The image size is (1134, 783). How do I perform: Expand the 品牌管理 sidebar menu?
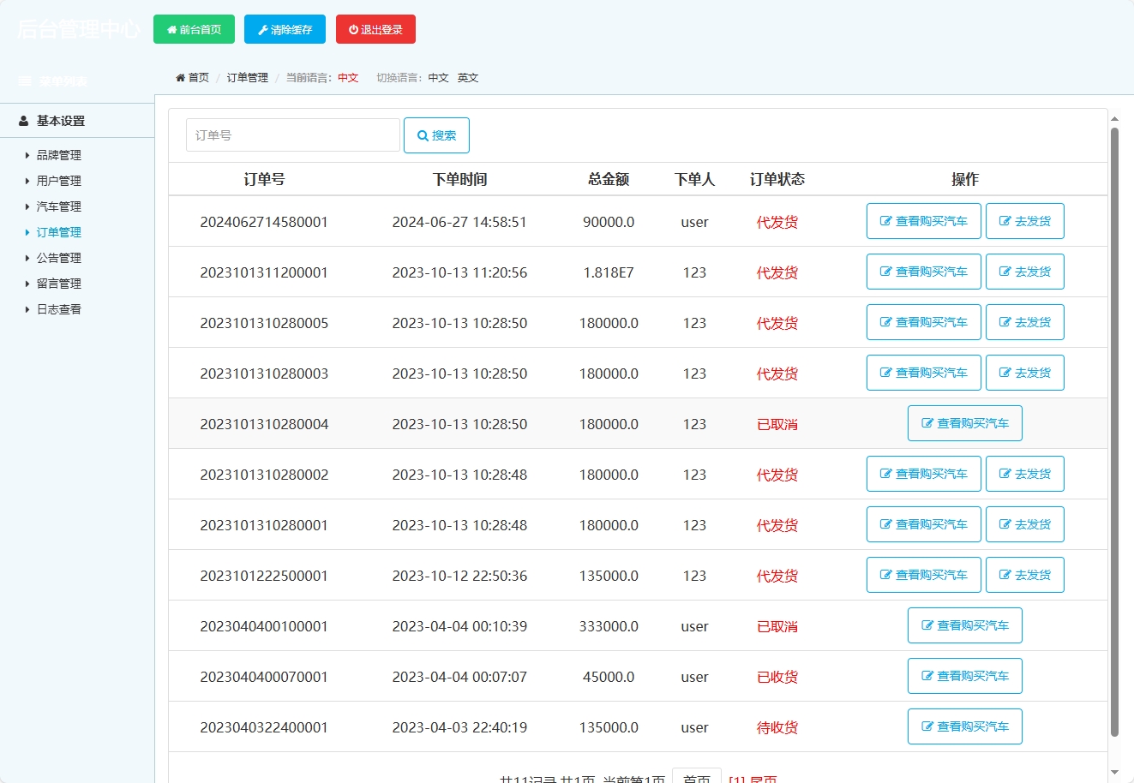[58, 155]
